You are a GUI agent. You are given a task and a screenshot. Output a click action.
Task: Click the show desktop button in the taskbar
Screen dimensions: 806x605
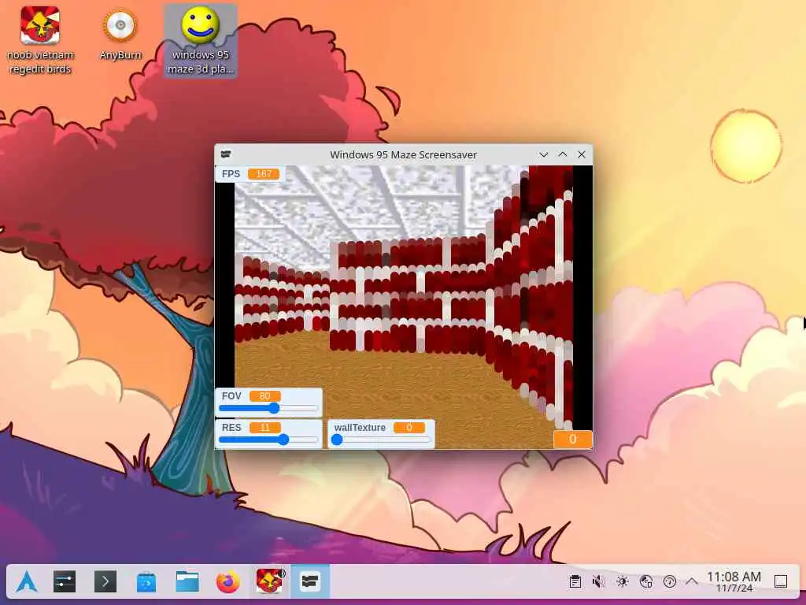coord(780,581)
